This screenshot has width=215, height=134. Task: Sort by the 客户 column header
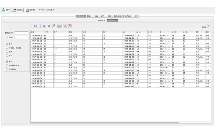[61, 32]
